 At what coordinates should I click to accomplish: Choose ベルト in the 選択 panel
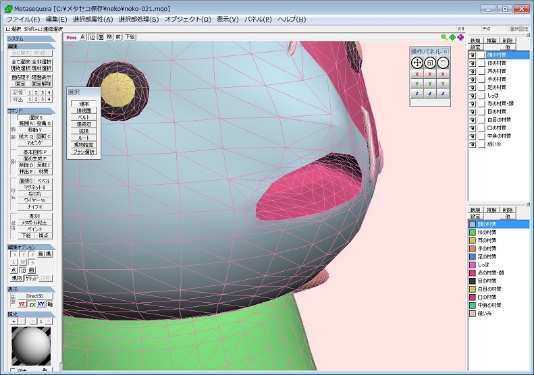(x=84, y=117)
